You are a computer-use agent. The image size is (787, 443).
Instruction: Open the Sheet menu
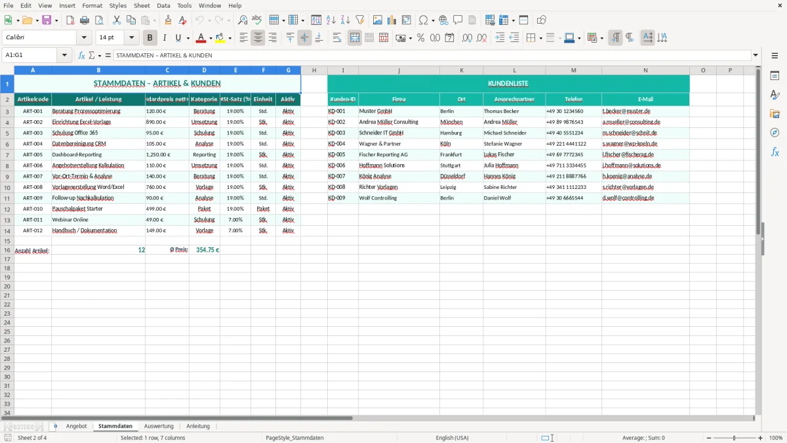click(142, 5)
